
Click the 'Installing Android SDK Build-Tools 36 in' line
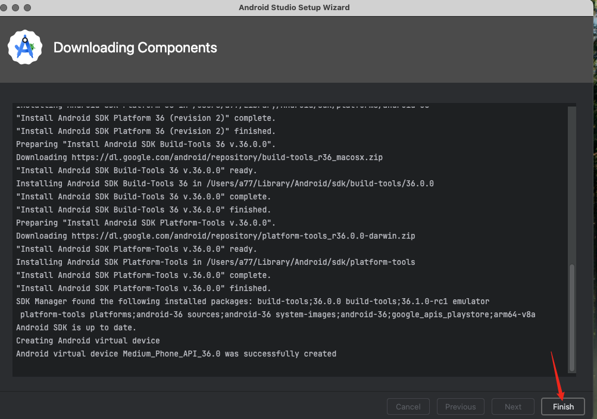point(225,183)
